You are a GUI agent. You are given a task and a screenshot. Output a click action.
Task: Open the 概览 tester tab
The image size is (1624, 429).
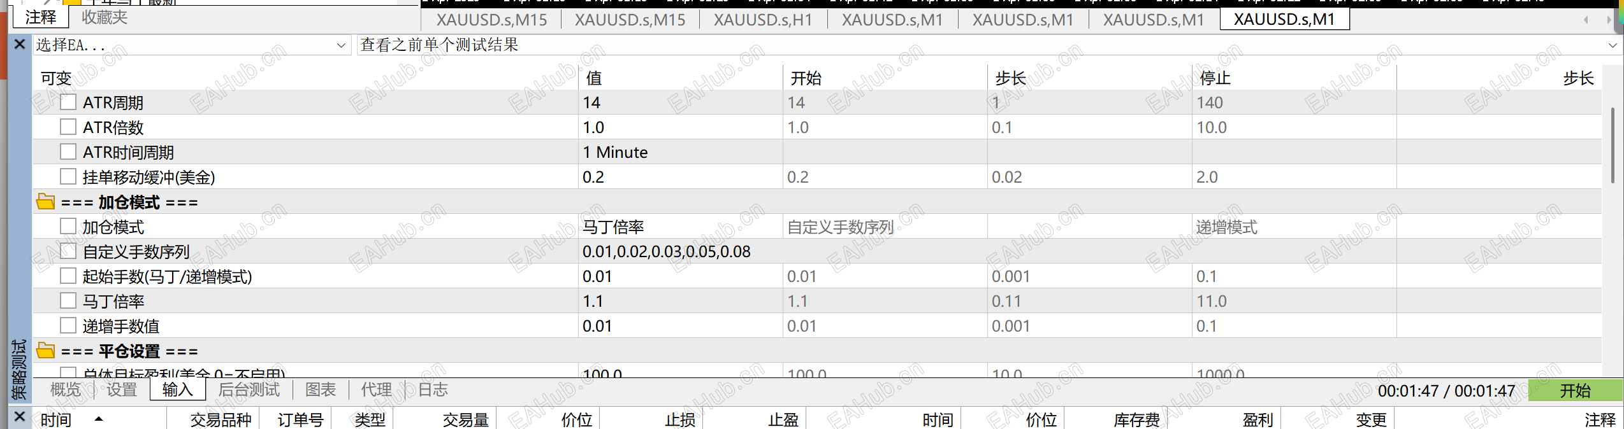click(x=66, y=390)
